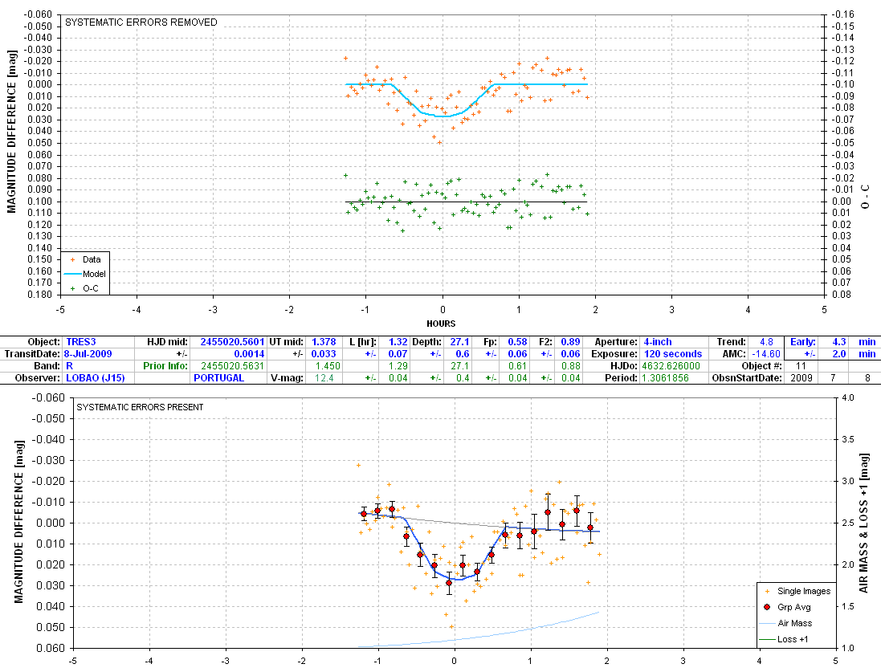Click the 120 seconds exposure cell
881x668 pixels.
coord(673,354)
